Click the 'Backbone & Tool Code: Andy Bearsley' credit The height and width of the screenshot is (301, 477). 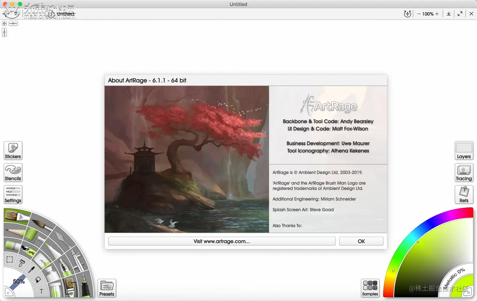click(328, 122)
